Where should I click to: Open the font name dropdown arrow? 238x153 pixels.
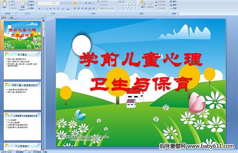click(52, 3)
